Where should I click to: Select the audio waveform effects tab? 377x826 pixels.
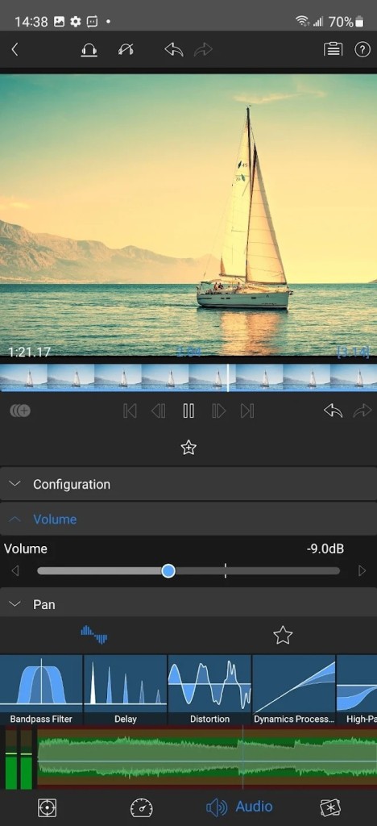(94, 635)
